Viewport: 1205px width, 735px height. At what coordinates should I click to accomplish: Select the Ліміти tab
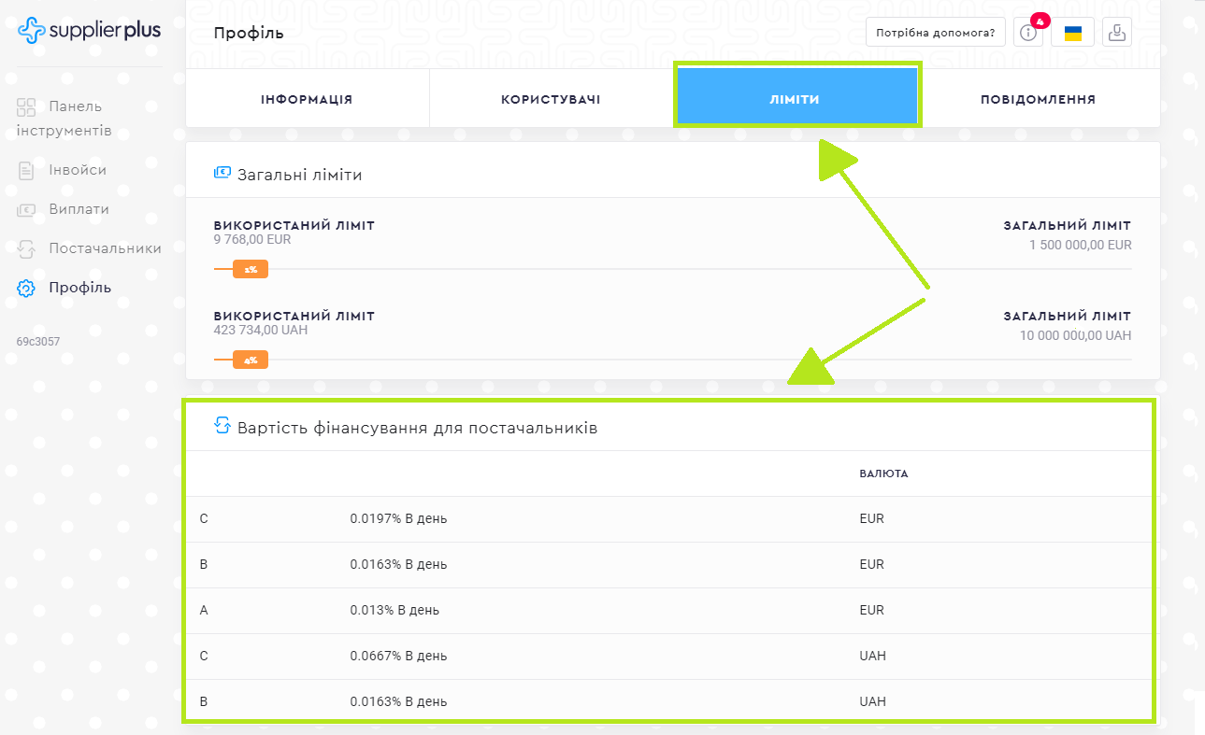click(x=795, y=99)
